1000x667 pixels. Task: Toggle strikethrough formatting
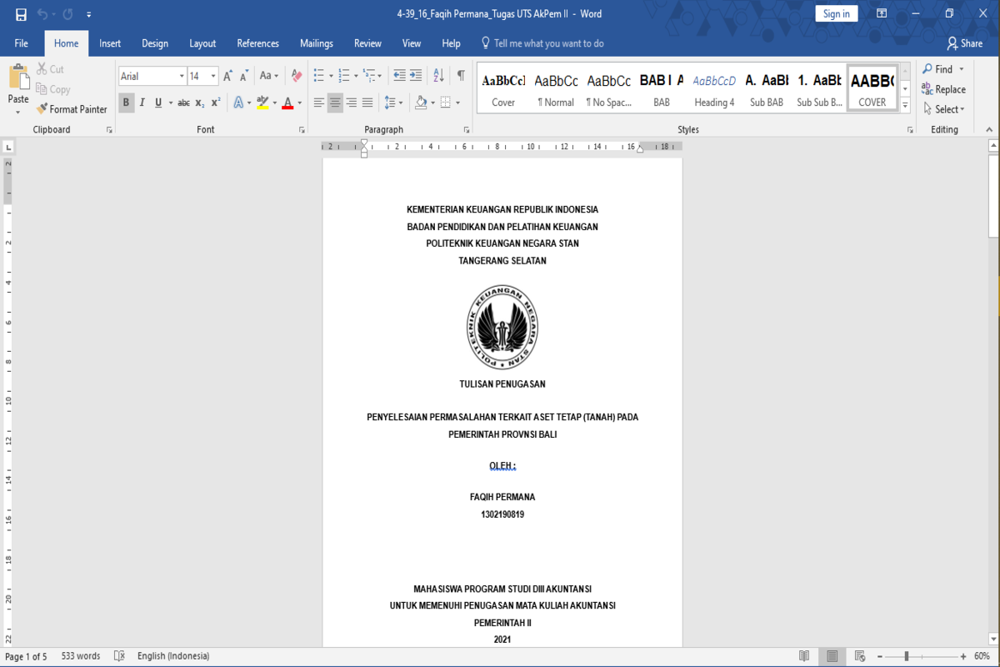[x=183, y=103]
